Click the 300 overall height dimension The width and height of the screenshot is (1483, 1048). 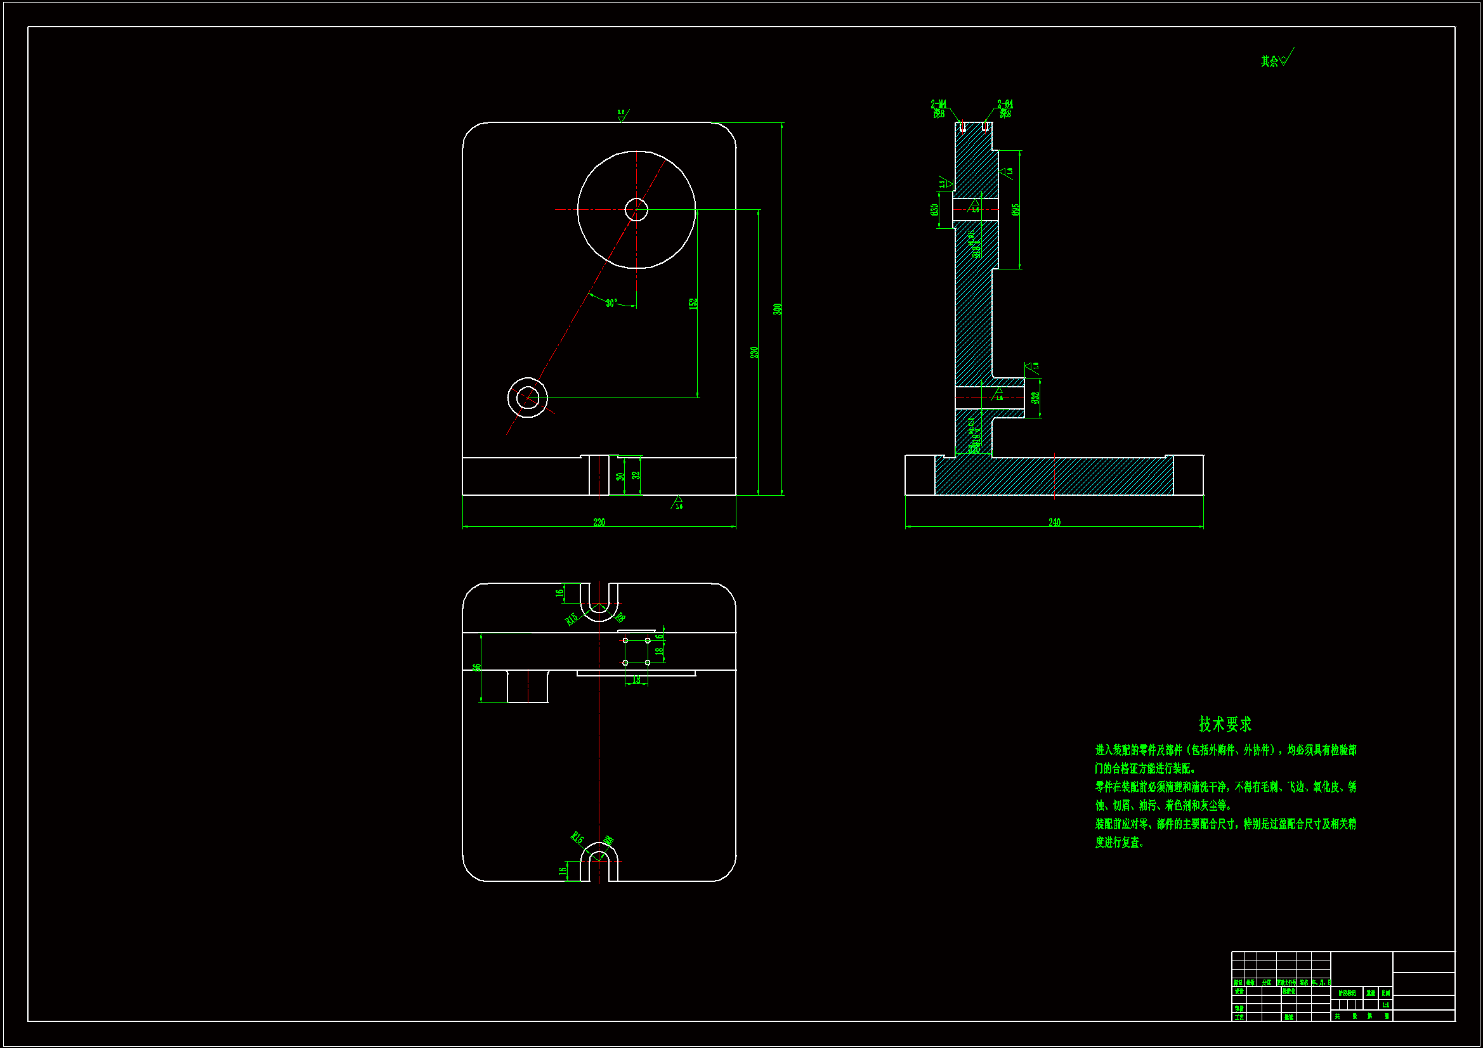(778, 309)
